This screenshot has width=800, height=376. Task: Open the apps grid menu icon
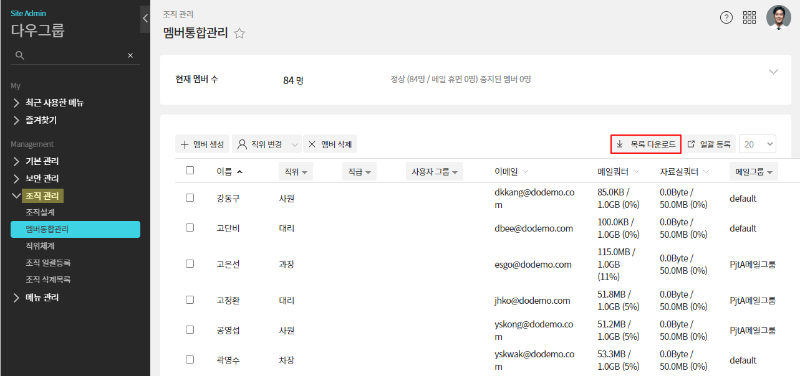point(749,17)
